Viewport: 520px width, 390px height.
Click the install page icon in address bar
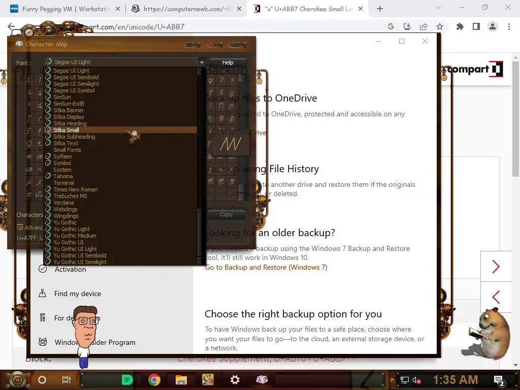click(407, 26)
